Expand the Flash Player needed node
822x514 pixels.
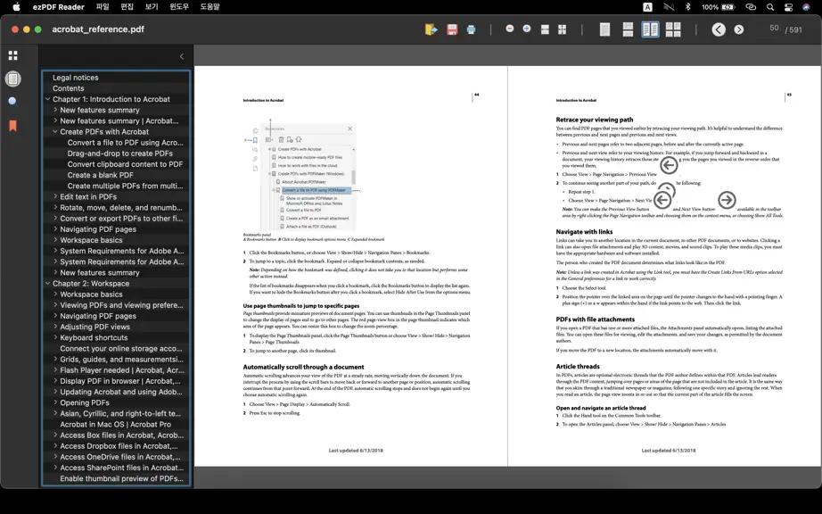pyautogui.click(x=55, y=370)
